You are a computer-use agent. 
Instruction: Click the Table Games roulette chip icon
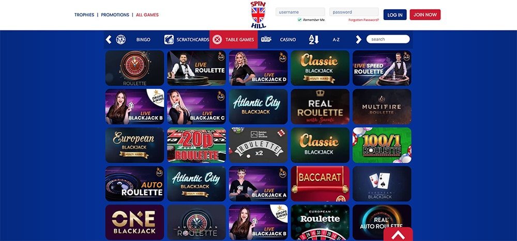[217, 40]
